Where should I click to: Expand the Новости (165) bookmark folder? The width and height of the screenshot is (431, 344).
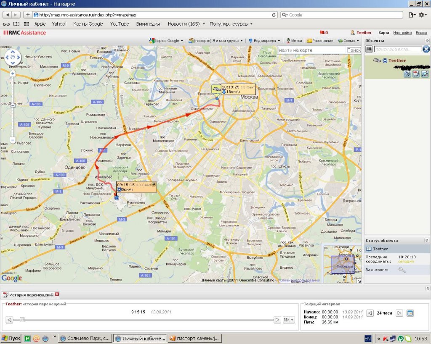(x=186, y=24)
